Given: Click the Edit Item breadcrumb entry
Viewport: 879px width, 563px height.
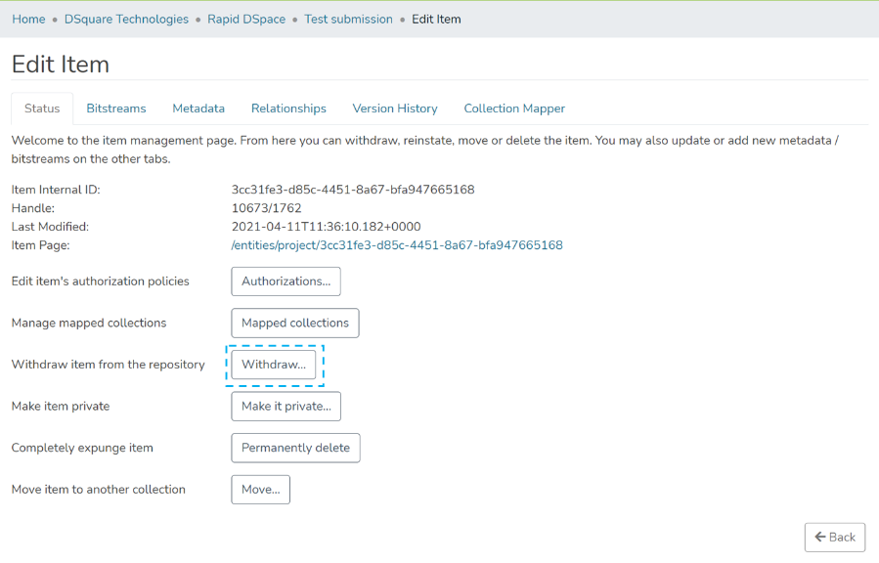Looking at the screenshot, I should (436, 20).
